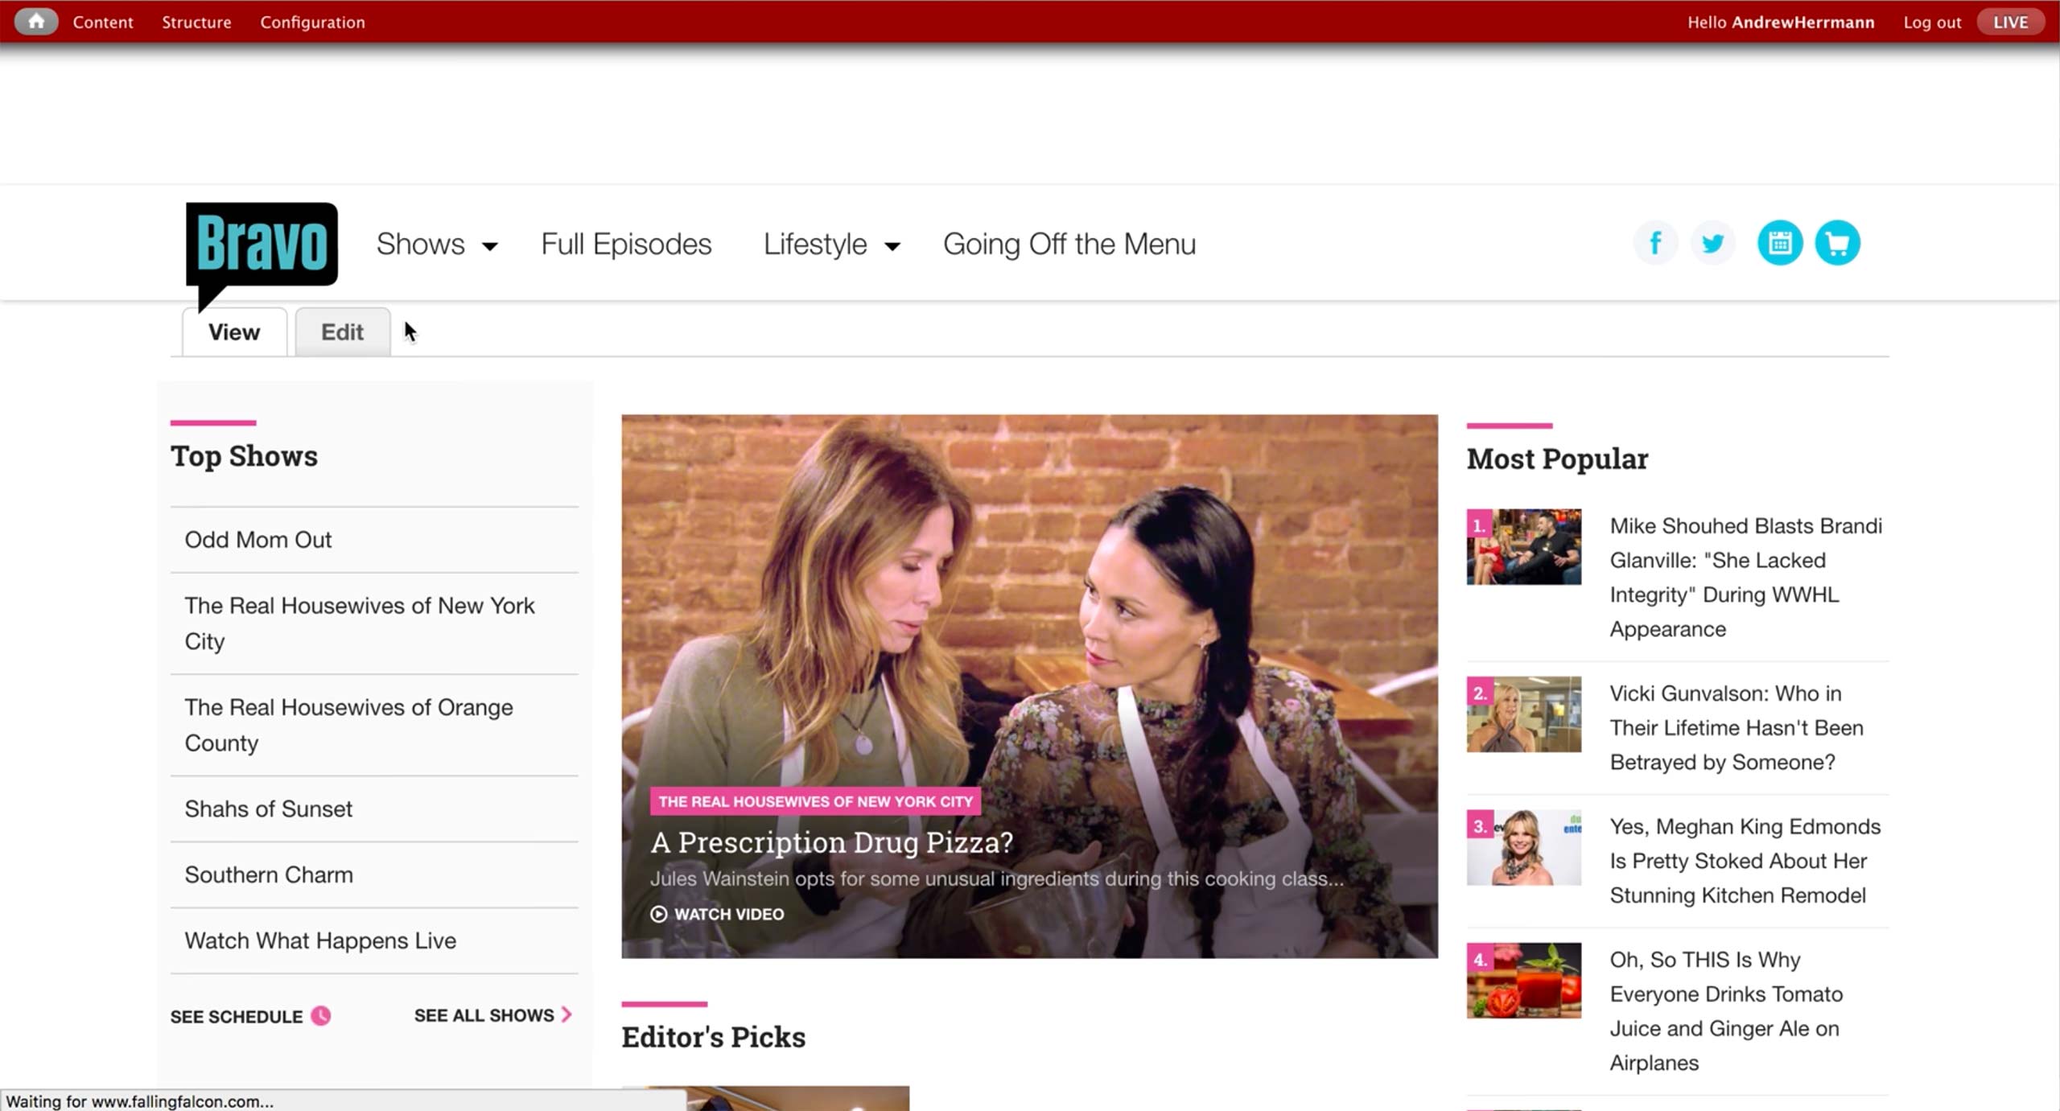Open Full Episodes page

[626, 245]
